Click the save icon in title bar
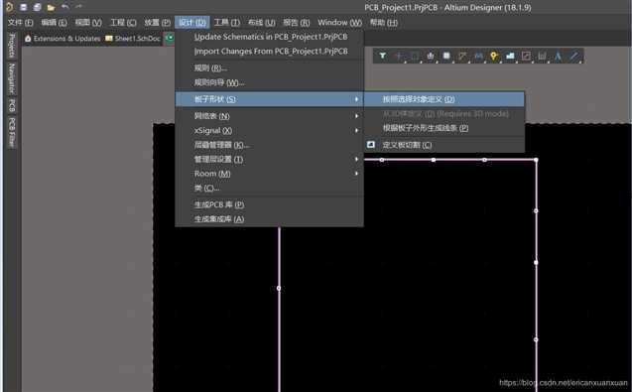 coord(24,7)
